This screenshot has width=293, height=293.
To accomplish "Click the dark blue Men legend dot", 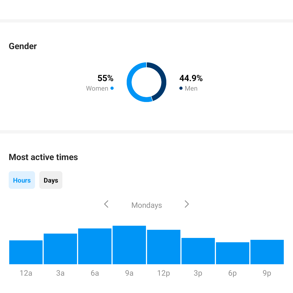I will click(181, 88).
